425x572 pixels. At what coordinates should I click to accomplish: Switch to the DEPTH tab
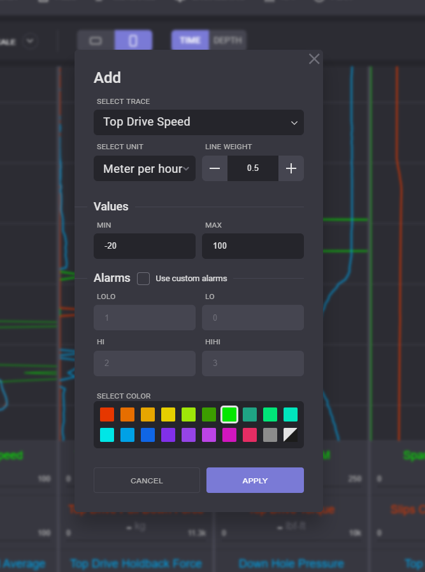tap(227, 40)
